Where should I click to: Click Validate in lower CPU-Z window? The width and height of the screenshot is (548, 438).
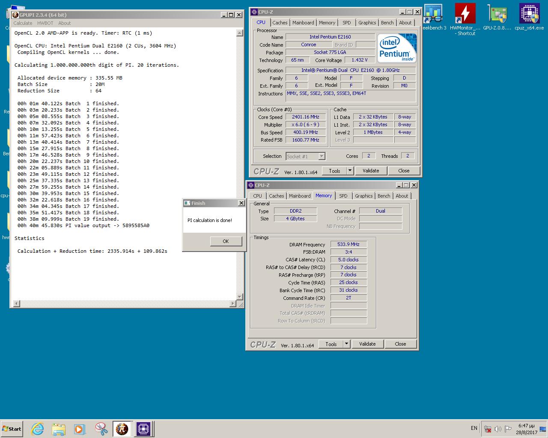click(x=367, y=344)
